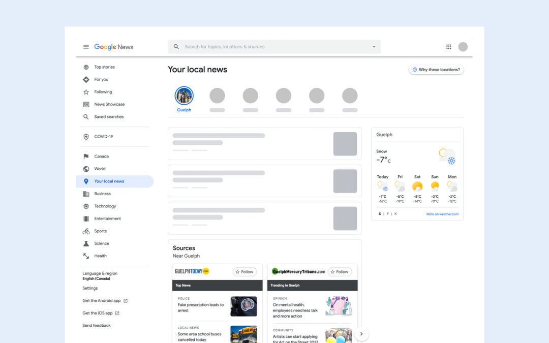Click Get the iOS app
Viewport: 549px width, 343px height.
97,313
